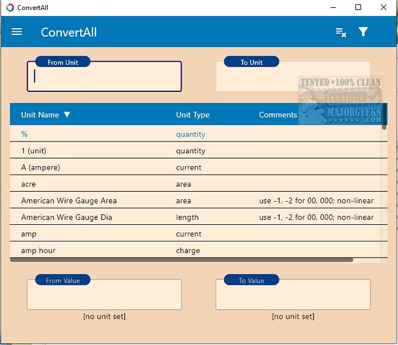Sort table by Unit Type column
Image resolution: width=398 pixels, height=345 pixels.
click(192, 115)
